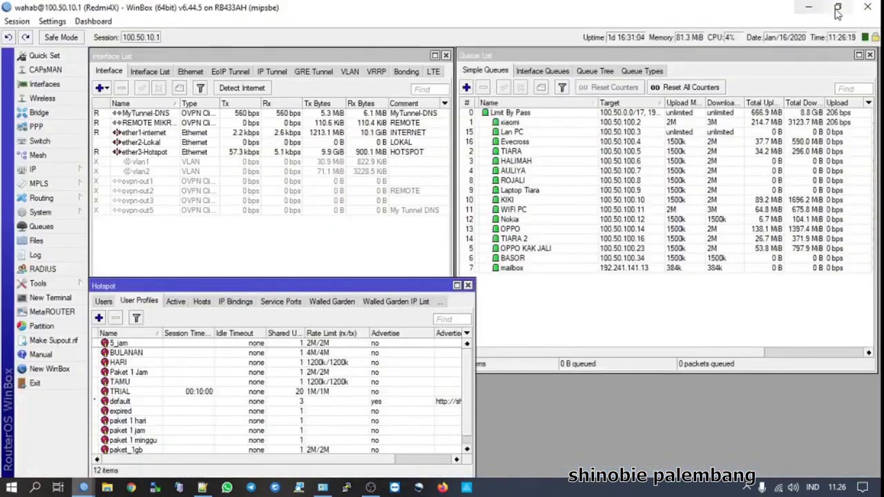Open Mesh in the sidebar
Viewport: 884px width, 497px height.
37,155
